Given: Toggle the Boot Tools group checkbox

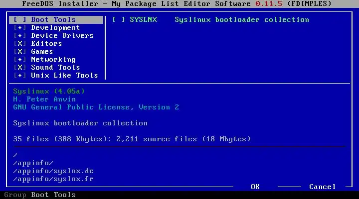Looking at the screenshot, I should [19, 19].
